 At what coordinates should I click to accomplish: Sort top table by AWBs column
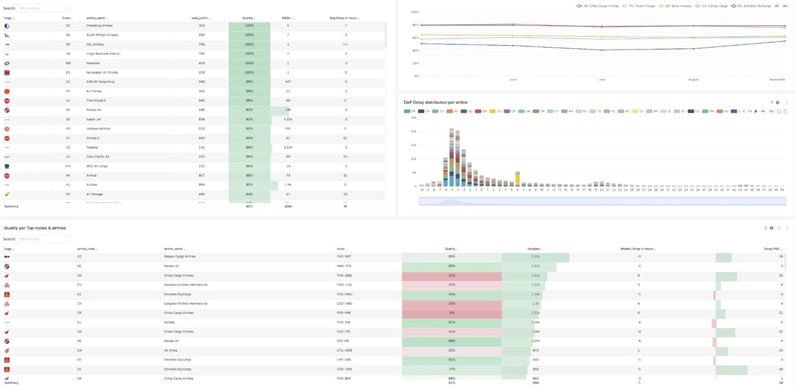tap(288, 17)
